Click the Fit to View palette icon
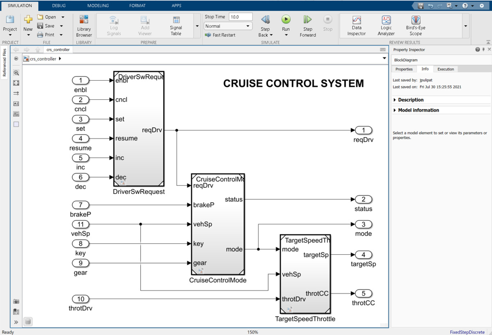The width and height of the screenshot is (492, 335). click(16, 83)
